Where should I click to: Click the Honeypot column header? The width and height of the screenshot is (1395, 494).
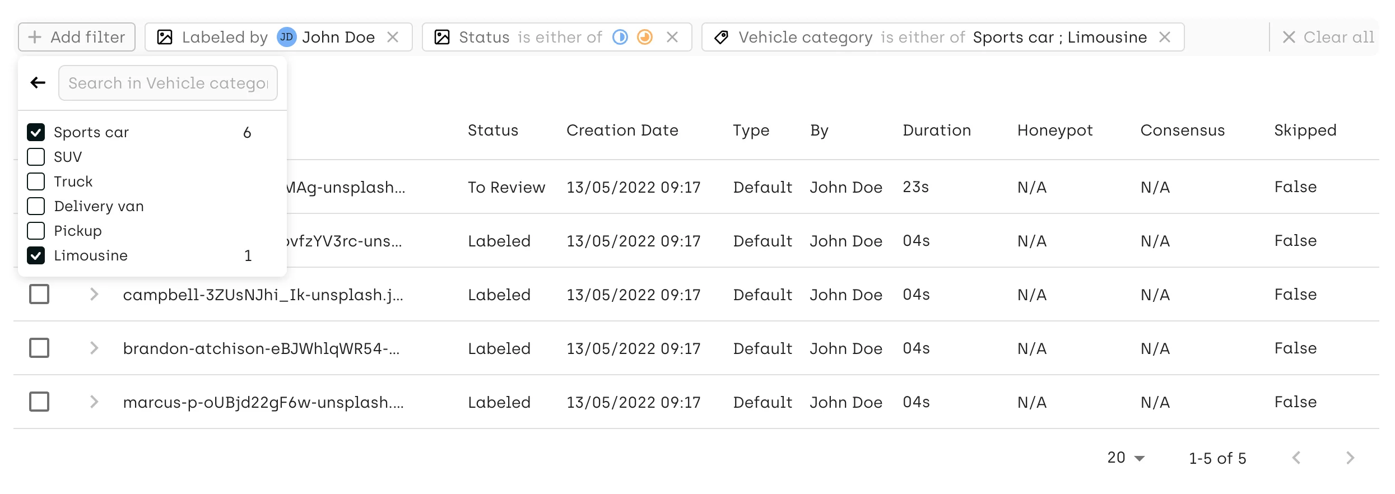click(1055, 131)
